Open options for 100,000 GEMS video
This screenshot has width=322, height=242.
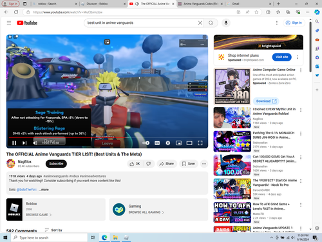[x=301, y=157]
